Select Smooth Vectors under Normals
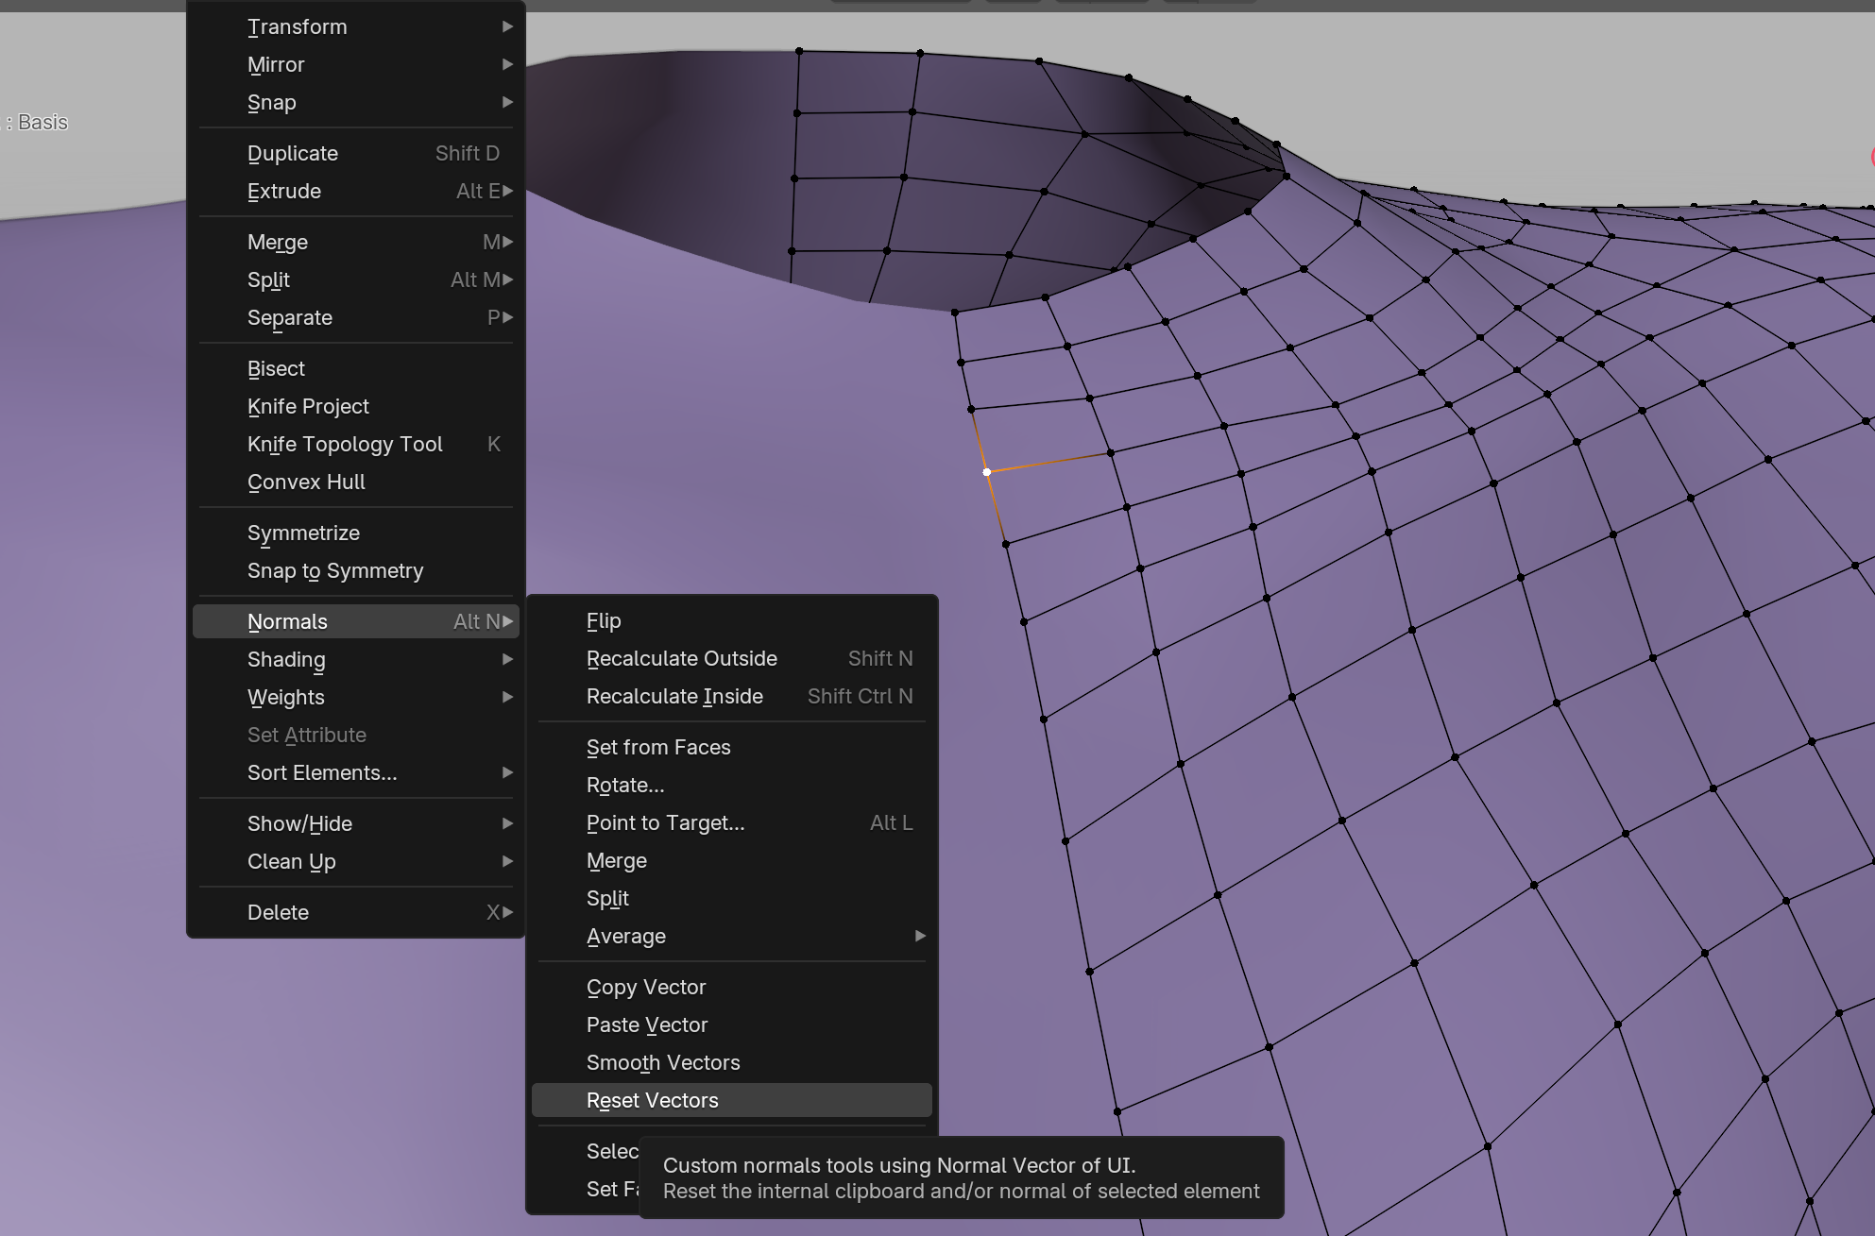 pos(662,1062)
